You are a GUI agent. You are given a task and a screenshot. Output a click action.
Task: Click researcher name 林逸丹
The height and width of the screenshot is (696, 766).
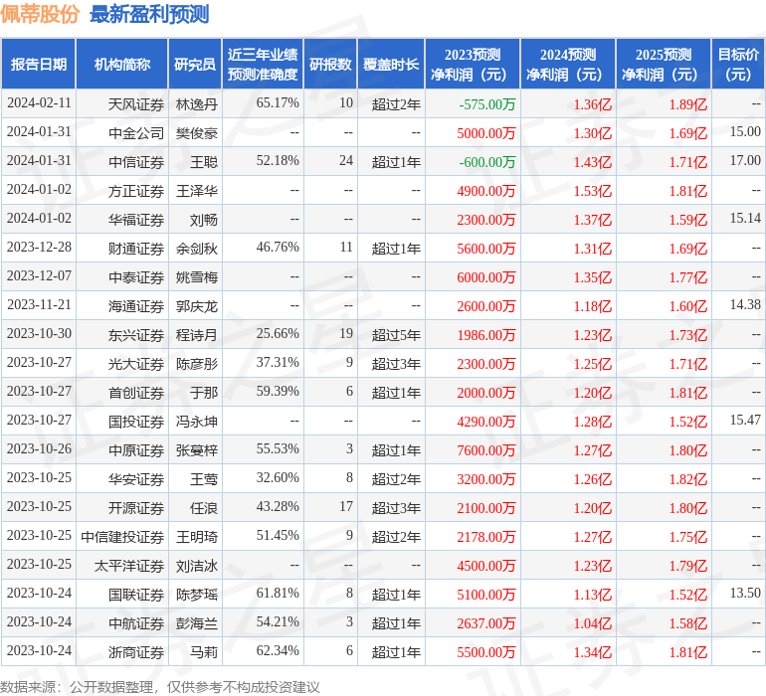point(196,104)
